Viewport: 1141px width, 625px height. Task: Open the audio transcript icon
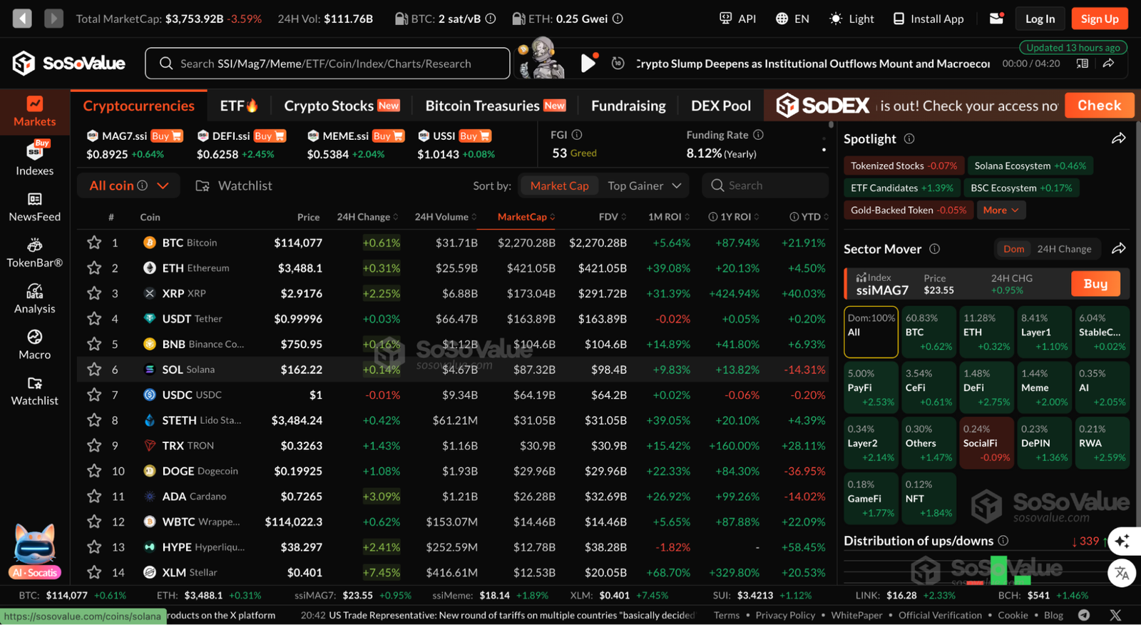click(x=1082, y=63)
